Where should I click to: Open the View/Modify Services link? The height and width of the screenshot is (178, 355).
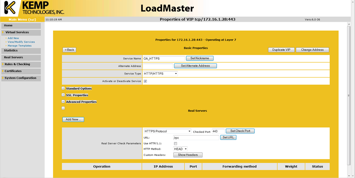point(21,42)
